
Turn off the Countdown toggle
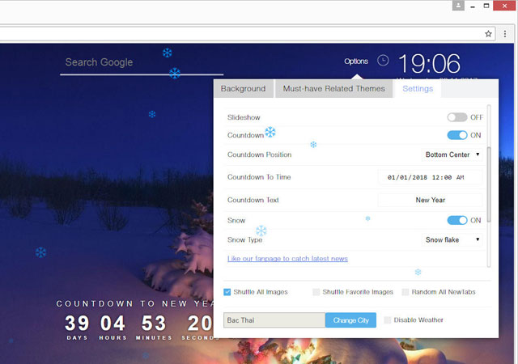457,135
